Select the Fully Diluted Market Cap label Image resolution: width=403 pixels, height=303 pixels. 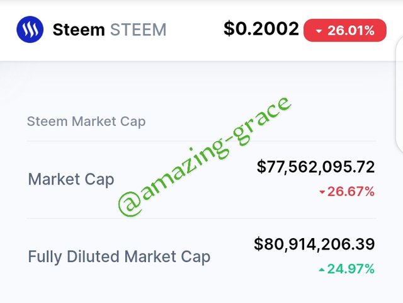pyautogui.click(x=119, y=257)
